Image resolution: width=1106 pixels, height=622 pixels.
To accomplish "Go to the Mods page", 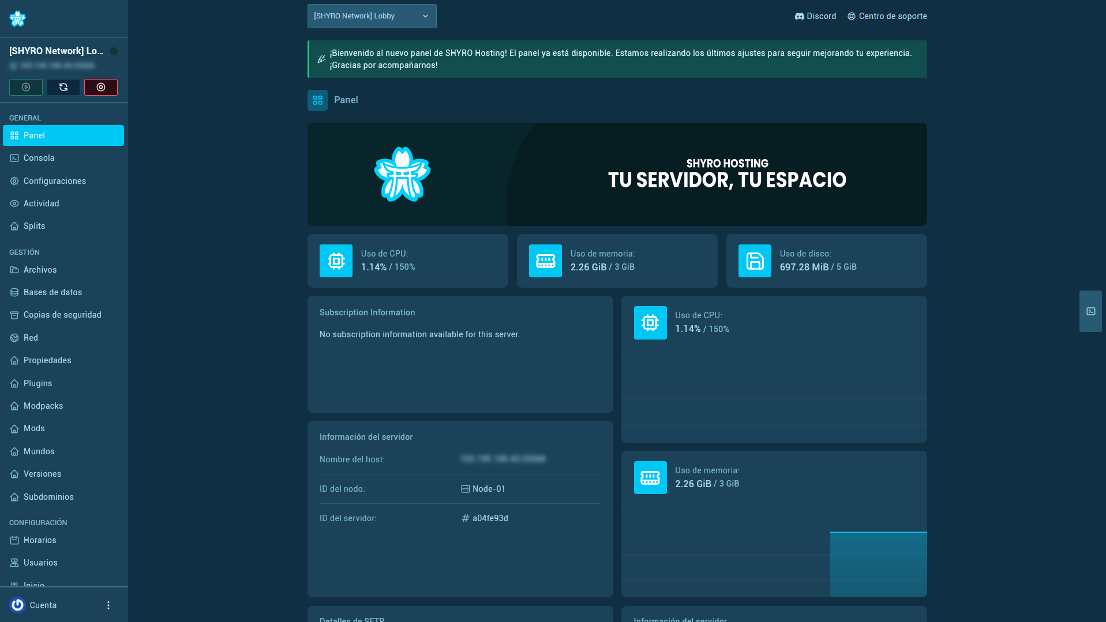I will coord(63,428).
